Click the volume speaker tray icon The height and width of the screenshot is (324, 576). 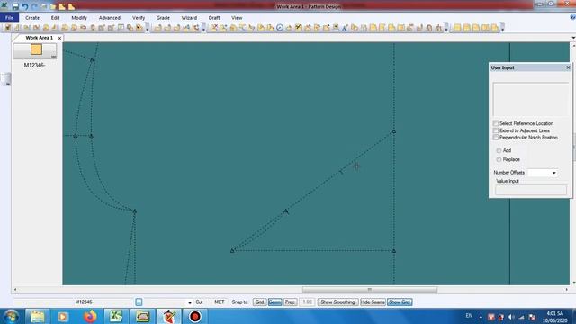click(511, 317)
